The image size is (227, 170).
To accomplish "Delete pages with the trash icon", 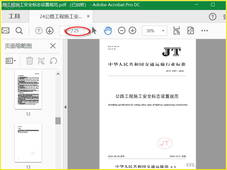I will pos(30,61).
